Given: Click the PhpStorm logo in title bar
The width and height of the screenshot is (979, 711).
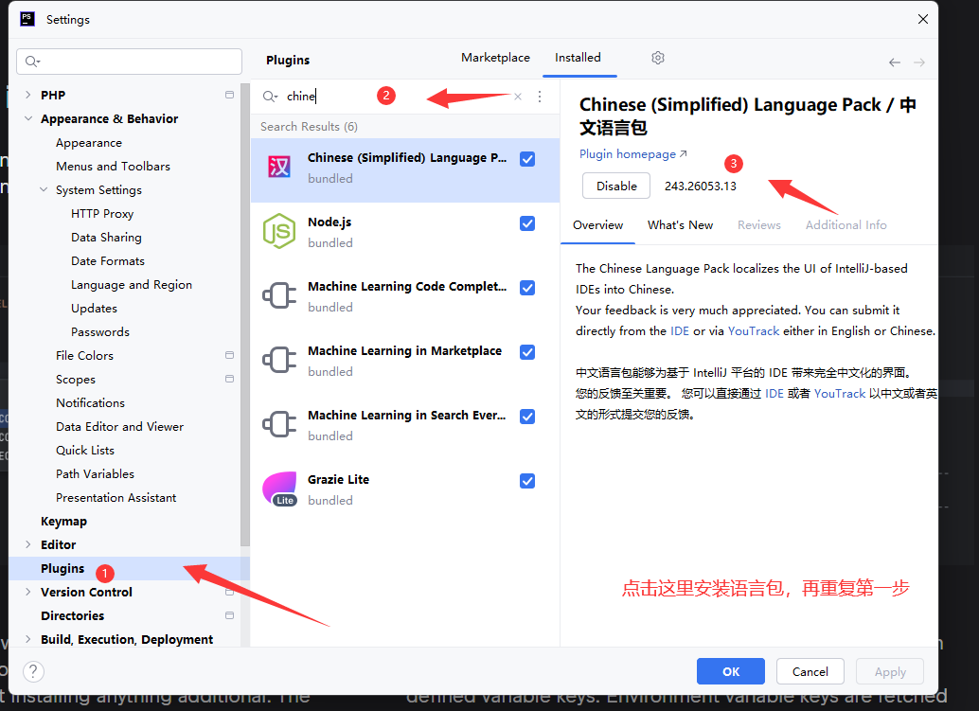Looking at the screenshot, I should click(27, 19).
